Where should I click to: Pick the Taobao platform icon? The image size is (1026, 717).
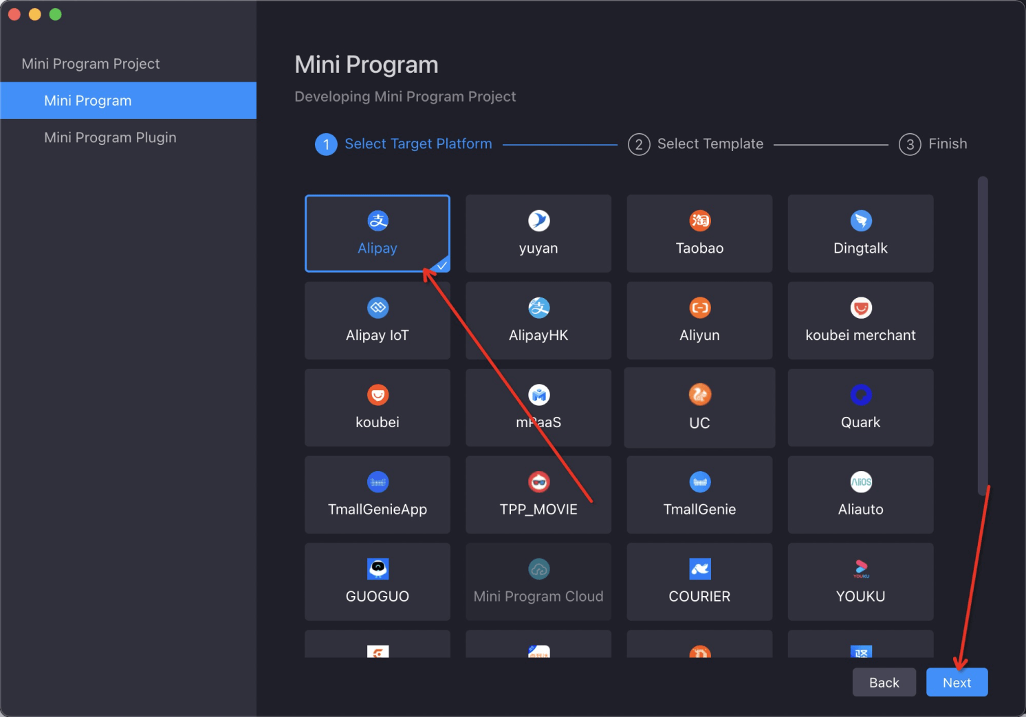699,220
